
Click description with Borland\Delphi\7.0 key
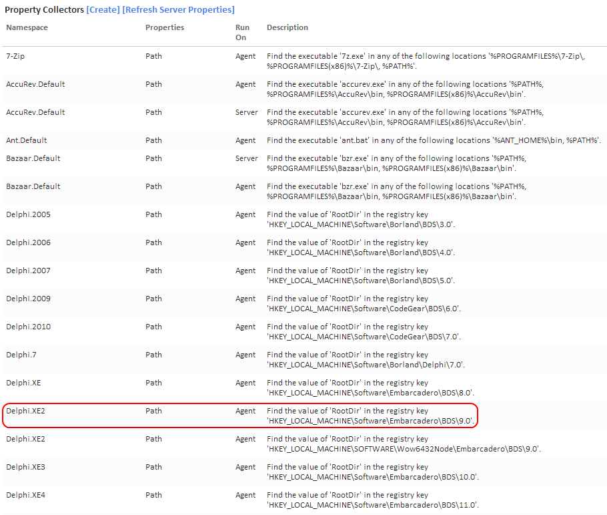pos(366,359)
